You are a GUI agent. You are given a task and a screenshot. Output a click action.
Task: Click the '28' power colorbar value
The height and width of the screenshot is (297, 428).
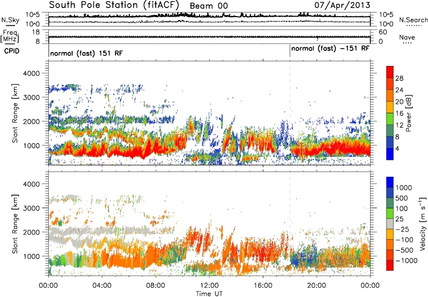[x=399, y=78]
